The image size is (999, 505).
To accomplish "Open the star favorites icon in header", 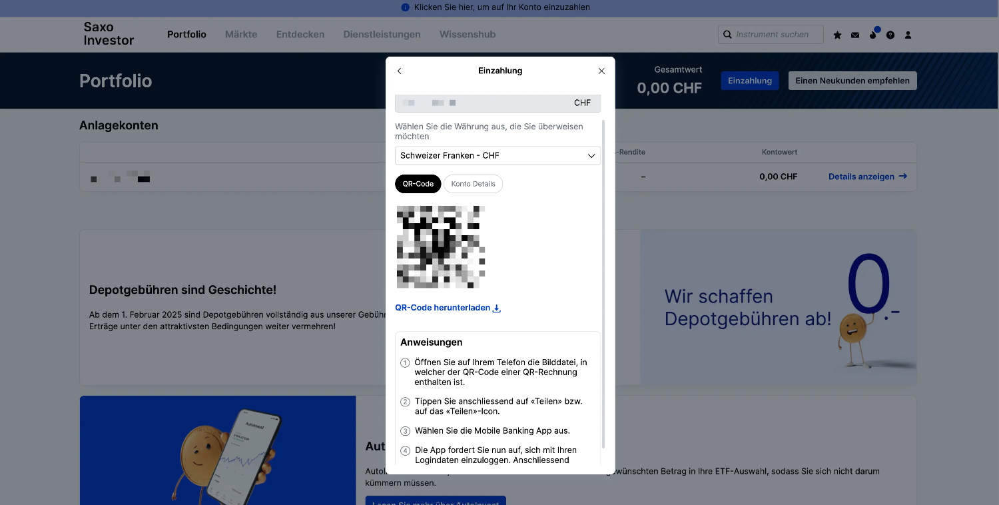I will click(x=837, y=35).
